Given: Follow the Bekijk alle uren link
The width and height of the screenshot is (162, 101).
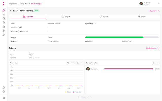Looking at the screenshot, I should (x=152, y=48).
